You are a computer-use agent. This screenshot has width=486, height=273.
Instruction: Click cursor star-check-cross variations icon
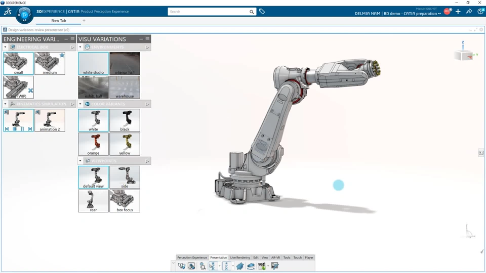pyautogui.click(x=212, y=266)
